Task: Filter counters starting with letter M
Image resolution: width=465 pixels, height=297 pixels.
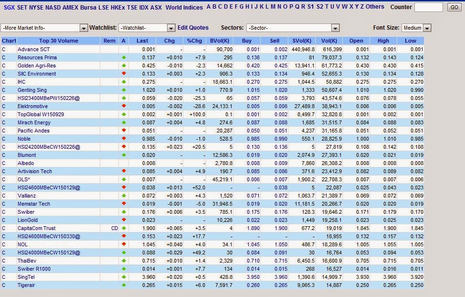Action: [x=273, y=7]
